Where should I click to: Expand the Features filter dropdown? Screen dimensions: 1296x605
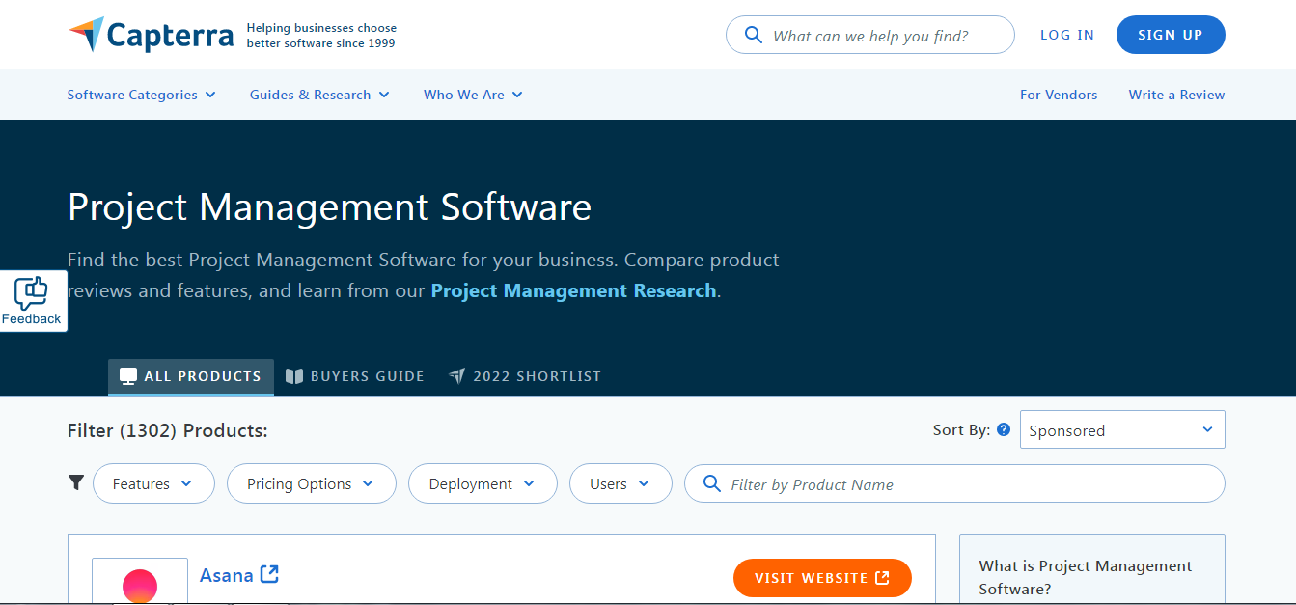point(153,483)
